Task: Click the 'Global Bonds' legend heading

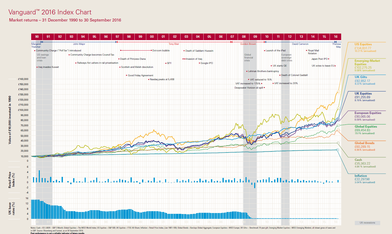Action: point(364,143)
